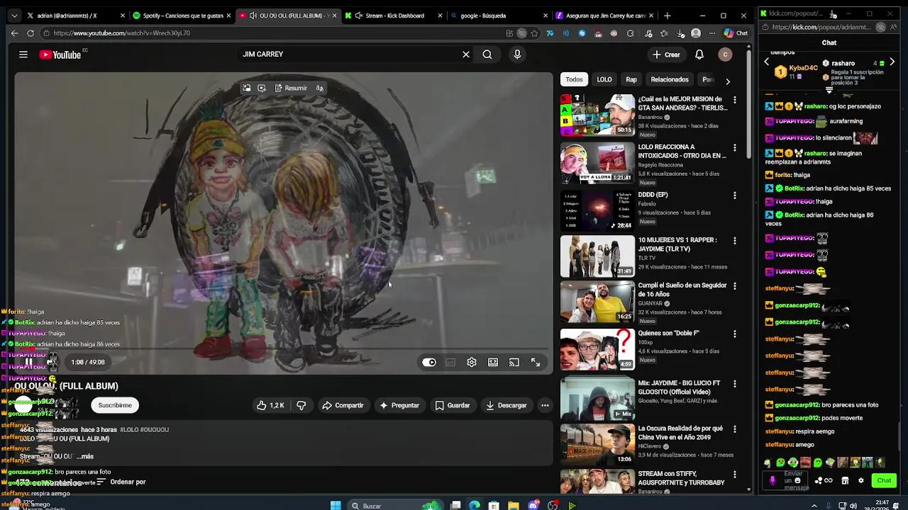Open Mix: JAYDIME - BIG LUCIO title

click(679, 387)
